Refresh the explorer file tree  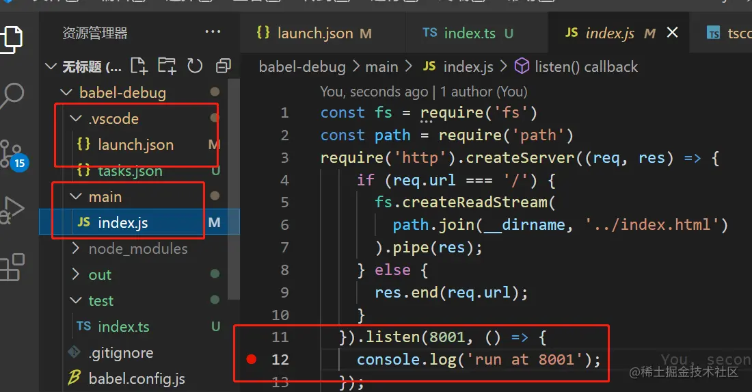pyautogui.click(x=195, y=66)
